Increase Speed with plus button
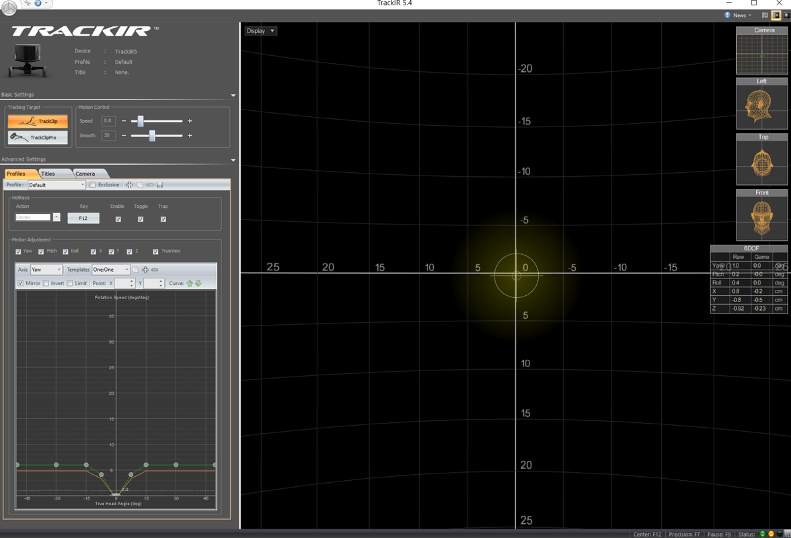 click(x=190, y=121)
